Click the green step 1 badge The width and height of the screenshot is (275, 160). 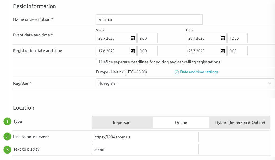coord(7,122)
